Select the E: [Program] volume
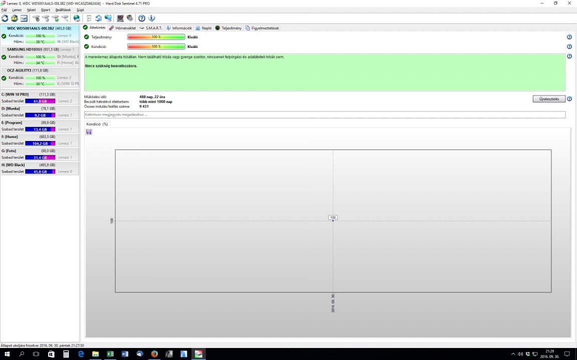The image size is (577, 360). pos(40,125)
